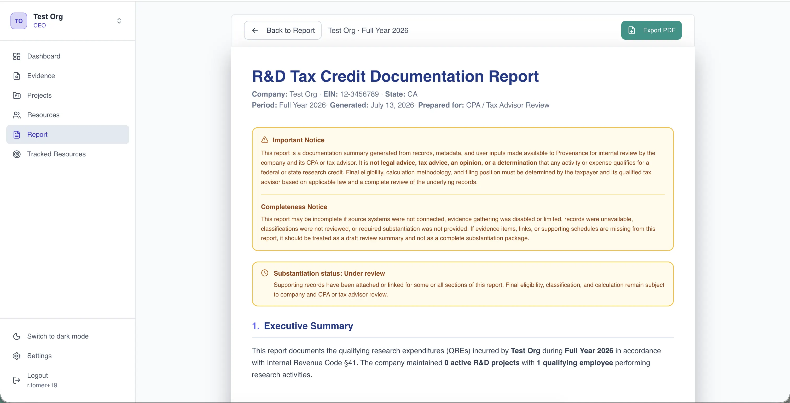The image size is (790, 403).
Task: Click the Settings gear icon
Action: (16, 356)
